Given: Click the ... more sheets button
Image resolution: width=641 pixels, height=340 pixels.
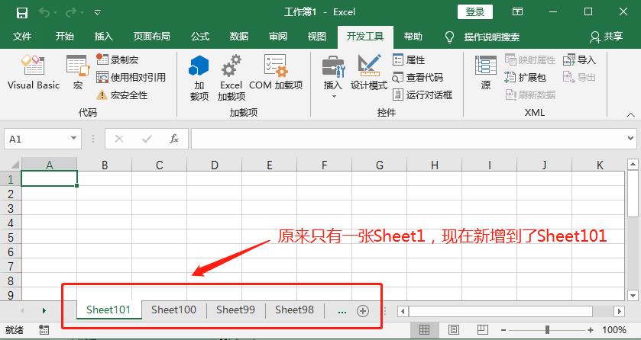Looking at the screenshot, I should [x=342, y=311].
